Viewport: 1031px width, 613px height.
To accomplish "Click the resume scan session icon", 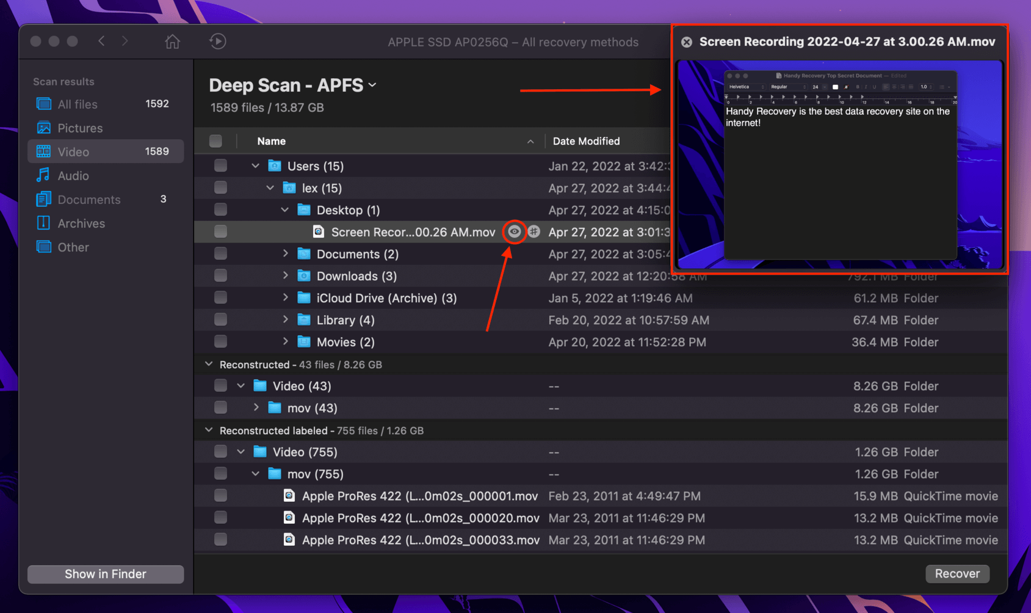I will [x=218, y=42].
